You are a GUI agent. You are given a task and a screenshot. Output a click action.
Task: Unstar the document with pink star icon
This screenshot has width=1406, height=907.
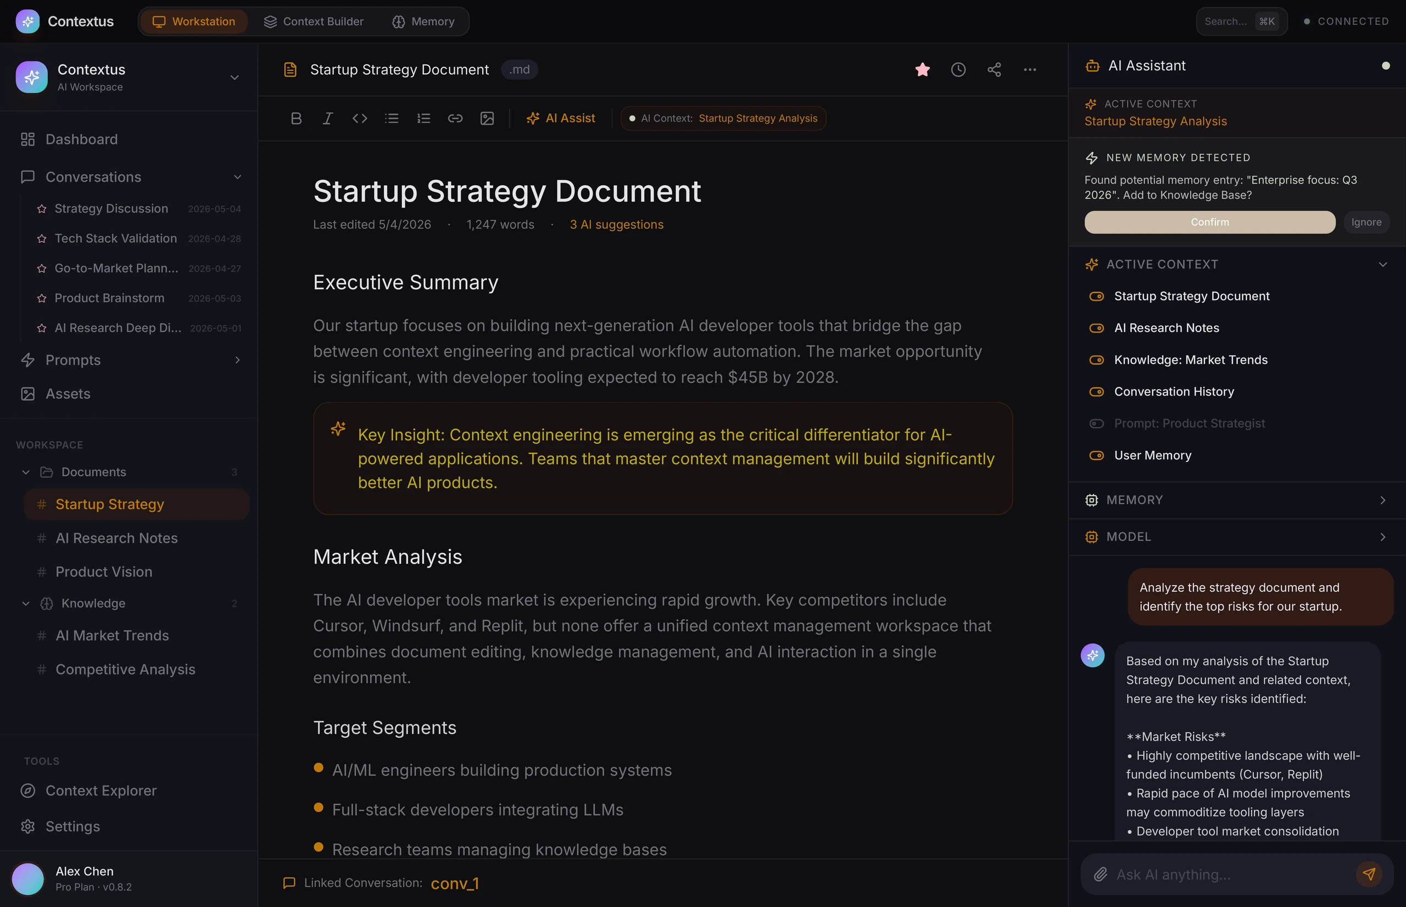point(923,70)
